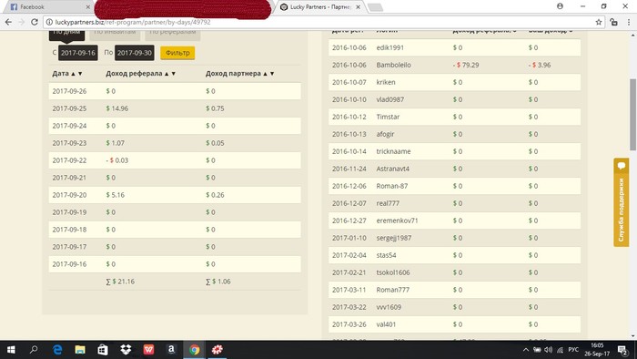
Task: Click referral income $ 5.16
Action: click(x=116, y=195)
